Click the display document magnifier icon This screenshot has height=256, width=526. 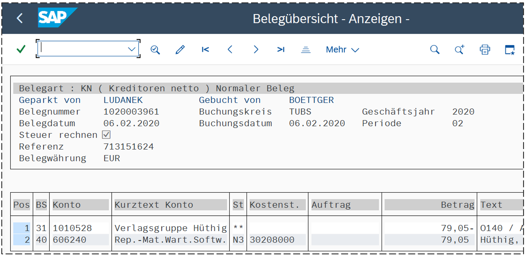[x=155, y=50]
